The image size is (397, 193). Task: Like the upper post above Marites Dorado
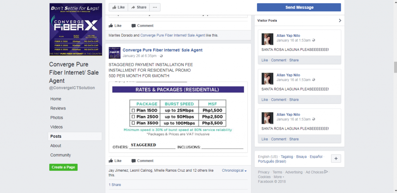coord(115,26)
